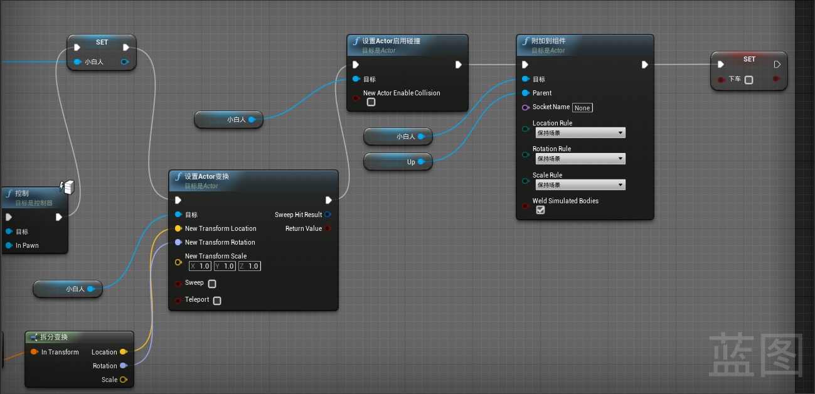Enable the Sweep checkbox
This screenshot has height=394, width=815.
point(212,284)
